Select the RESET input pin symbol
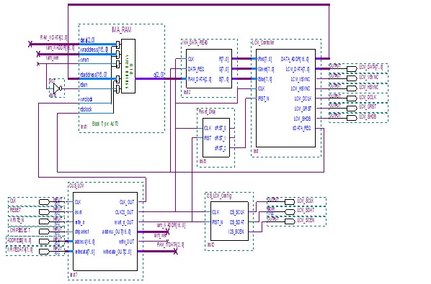This screenshot has width=431, height=284. [x=44, y=212]
